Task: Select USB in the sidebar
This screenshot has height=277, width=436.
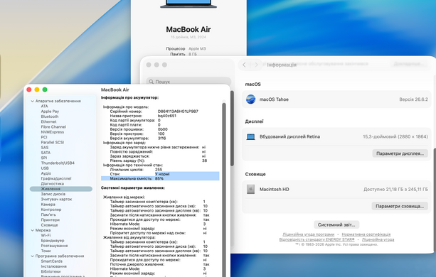Action: tap(45, 168)
